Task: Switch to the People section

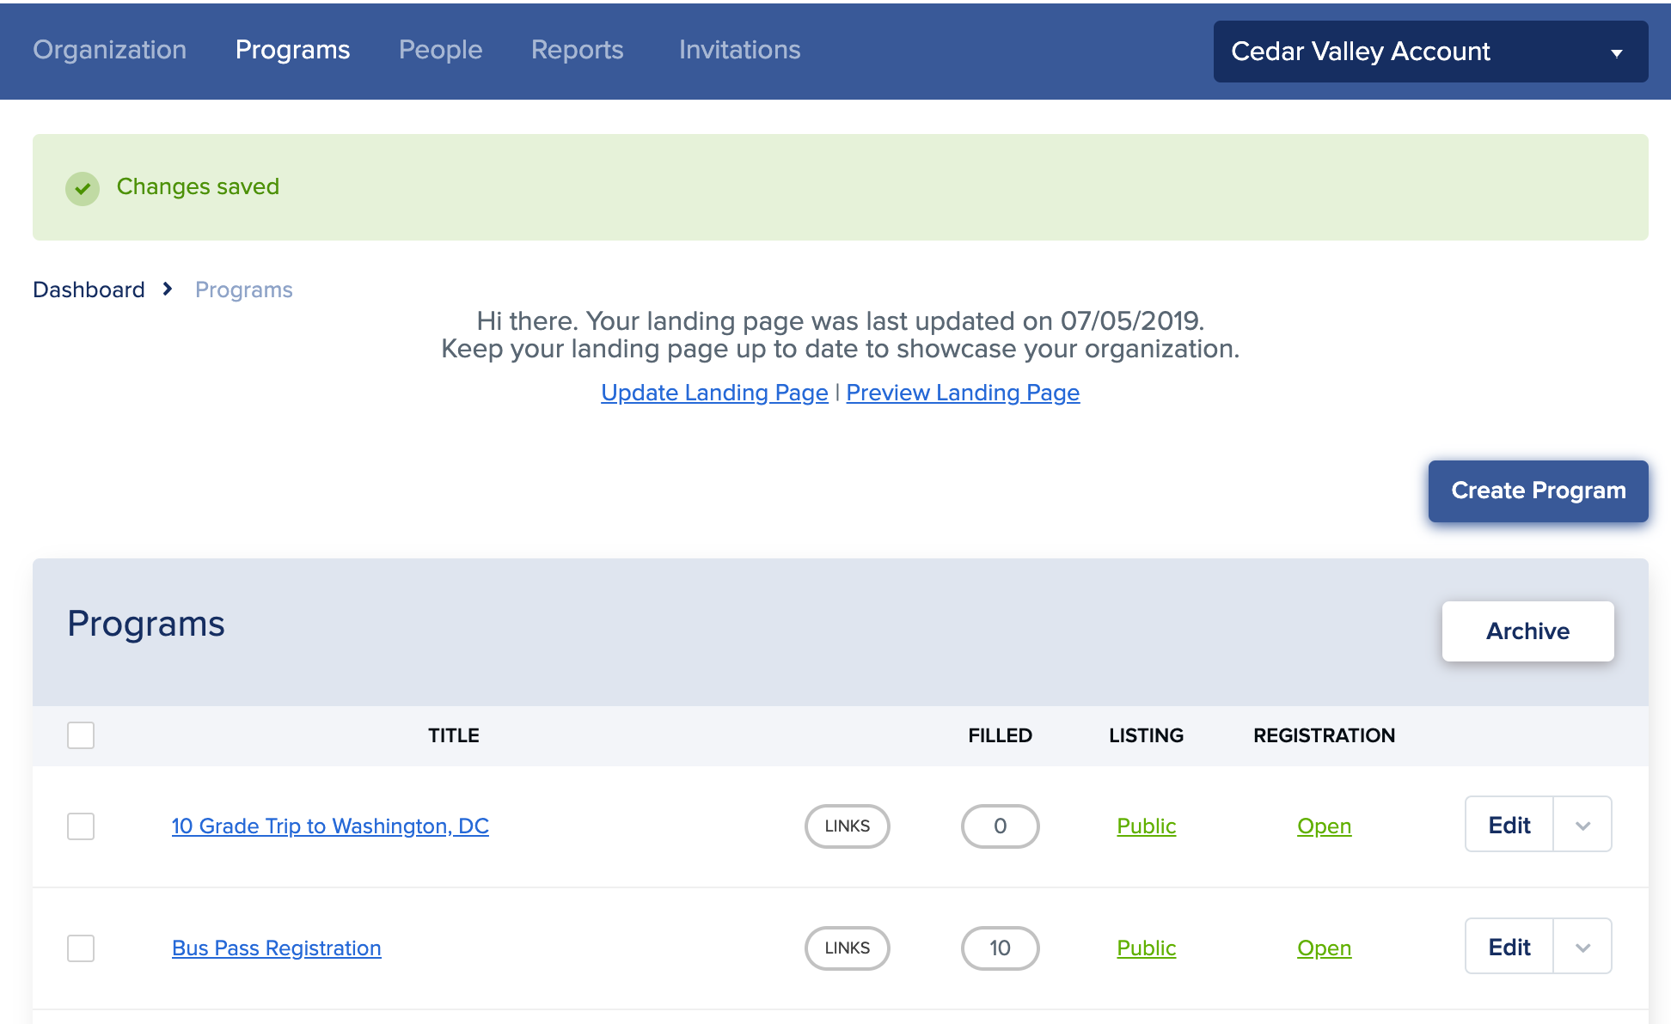Action: coord(440,50)
